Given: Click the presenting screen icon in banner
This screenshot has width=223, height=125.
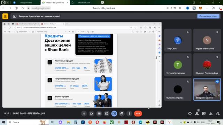Looking at the screenshot, I should (x=15, y=16).
